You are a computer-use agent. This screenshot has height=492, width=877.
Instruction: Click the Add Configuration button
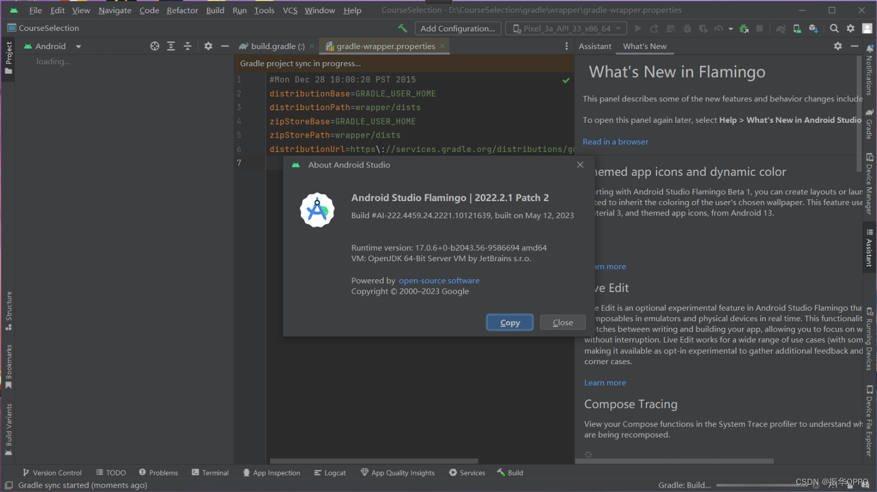click(x=458, y=29)
